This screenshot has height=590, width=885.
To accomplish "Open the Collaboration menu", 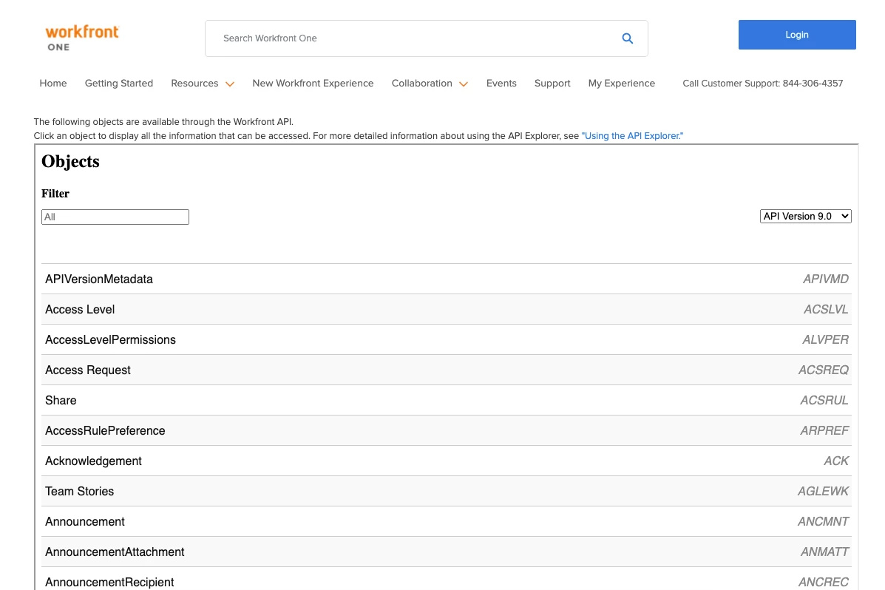I will point(421,83).
